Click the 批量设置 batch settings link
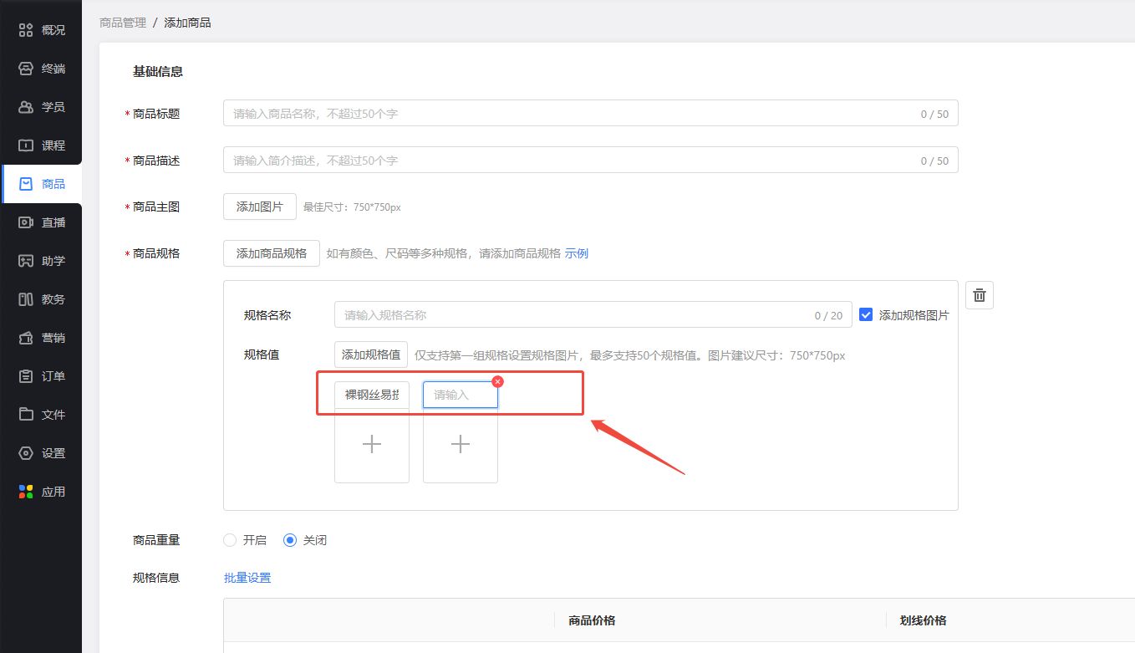The width and height of the screenshot is (1135, 653). 247,578
